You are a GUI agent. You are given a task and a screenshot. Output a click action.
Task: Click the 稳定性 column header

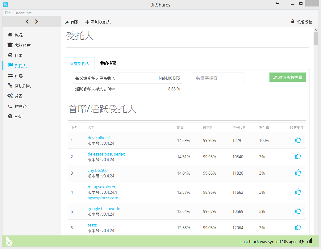[208, 128]
